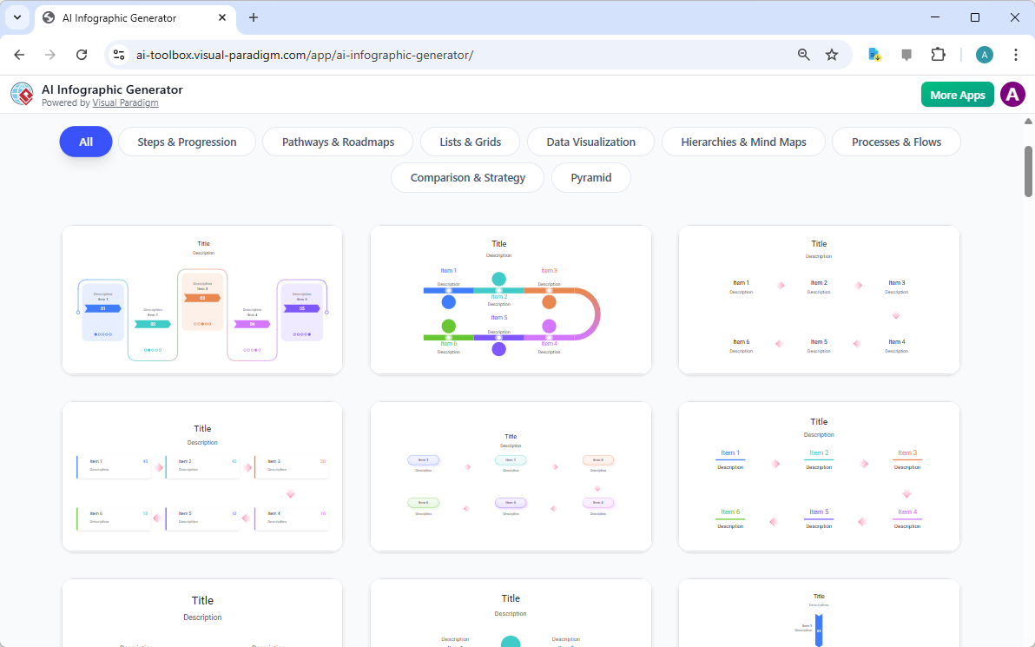Switch to the "Steps & Progression" category

(x=187, y=142)
